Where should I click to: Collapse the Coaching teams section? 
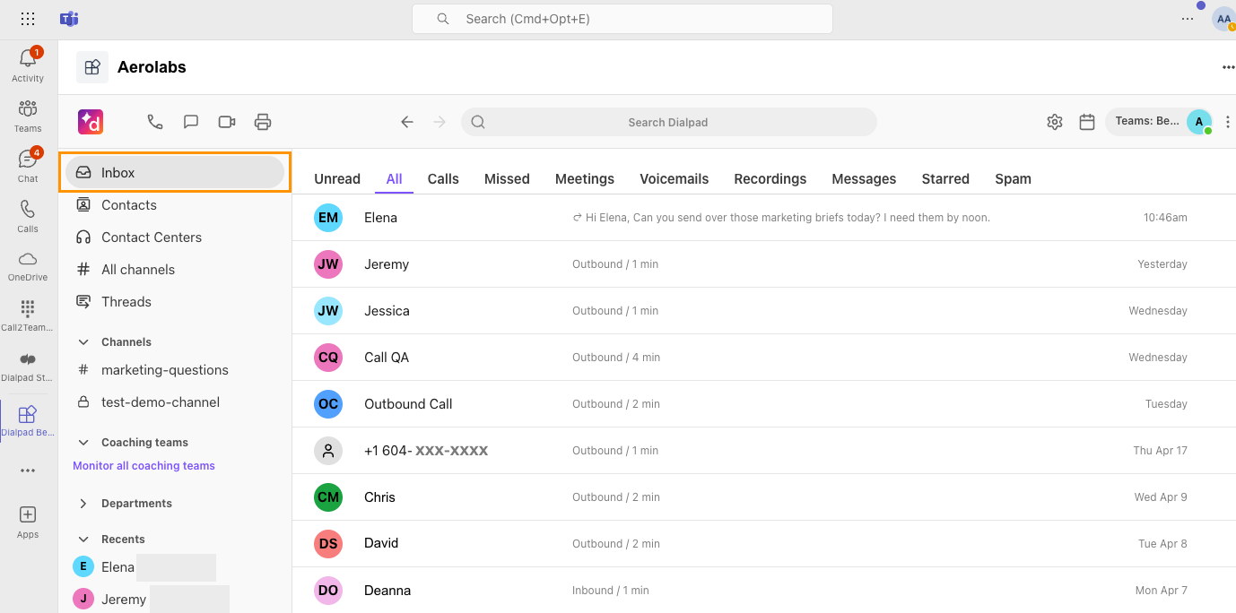click(x=83, y=443)
